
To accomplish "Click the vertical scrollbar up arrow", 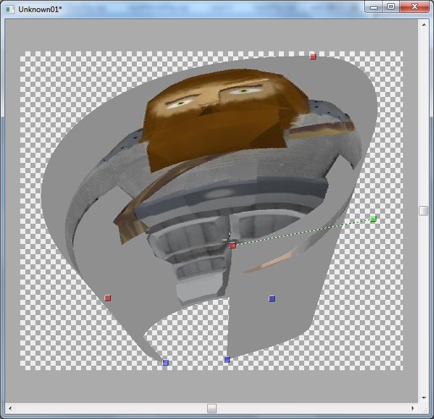I will click(x=423, y=24).
